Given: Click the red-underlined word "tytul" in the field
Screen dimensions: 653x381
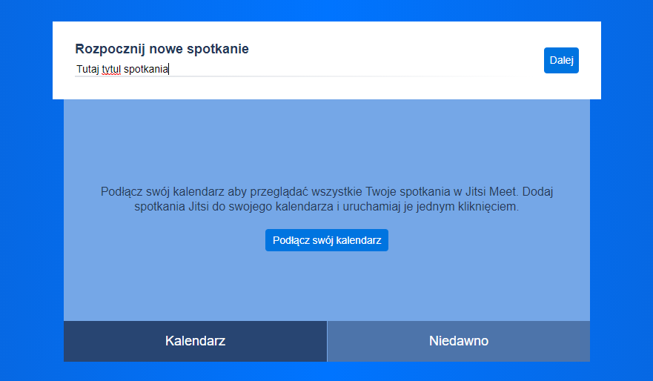Looking at the screenshot, I should (111, 69).
